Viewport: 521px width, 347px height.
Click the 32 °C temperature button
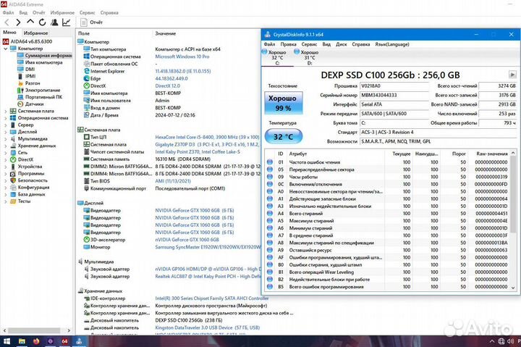284,136
